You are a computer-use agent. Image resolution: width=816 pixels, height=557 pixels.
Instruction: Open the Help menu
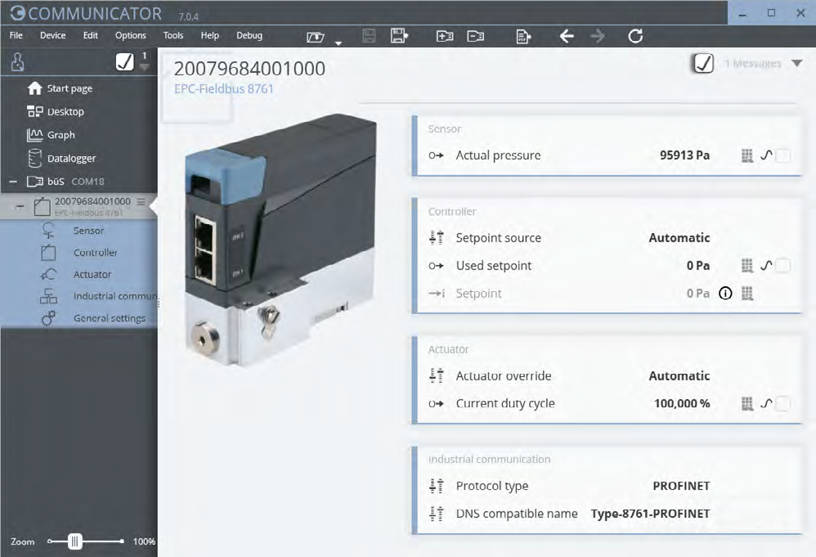[210, 35]
